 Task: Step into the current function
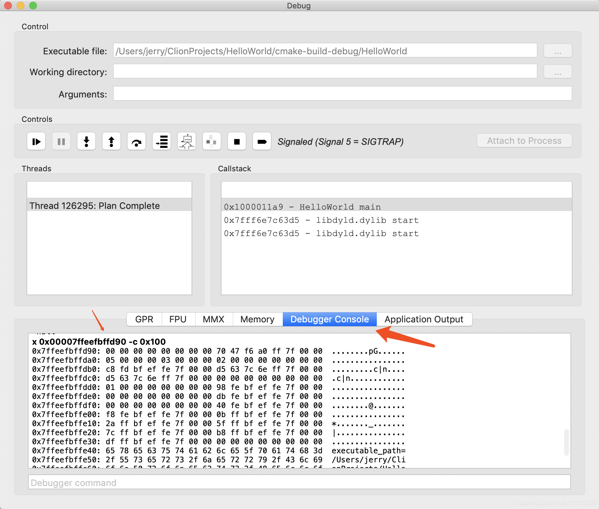(x=86, y=141)
